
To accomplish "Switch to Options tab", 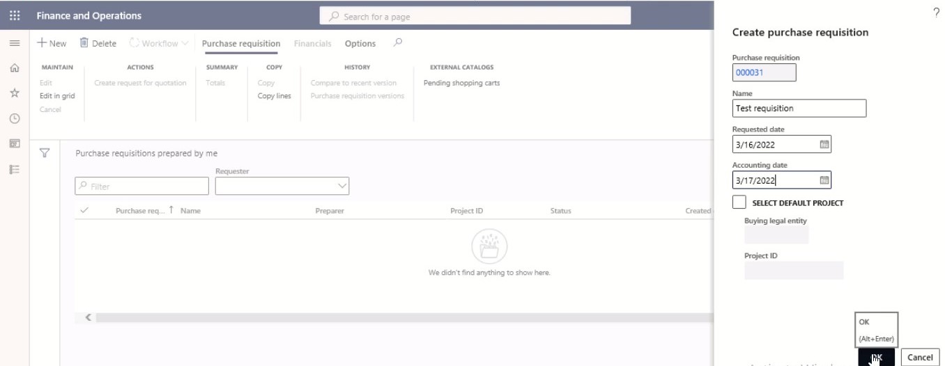I will point(360,43).
